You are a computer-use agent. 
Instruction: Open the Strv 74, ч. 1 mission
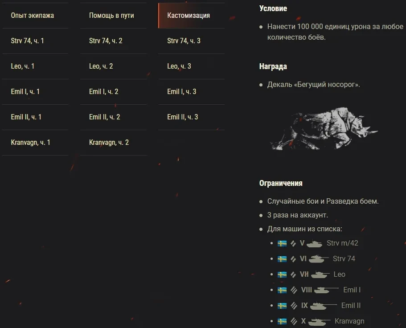pyautogui.click(x=28, y=41)
